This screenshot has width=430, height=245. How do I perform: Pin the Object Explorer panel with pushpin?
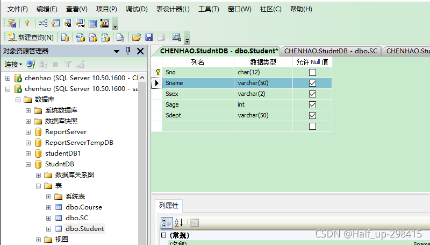tap(128, 51)
